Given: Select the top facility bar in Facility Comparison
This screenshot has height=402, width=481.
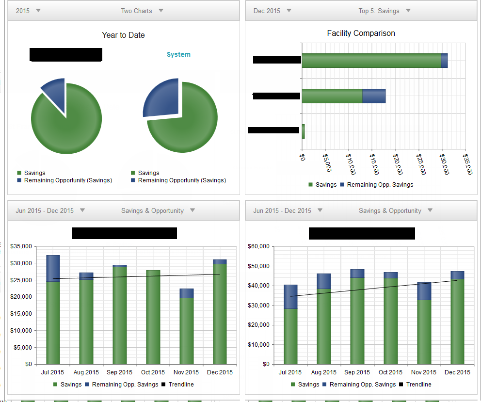Looking at the screenshot, I should click(375, 61).
